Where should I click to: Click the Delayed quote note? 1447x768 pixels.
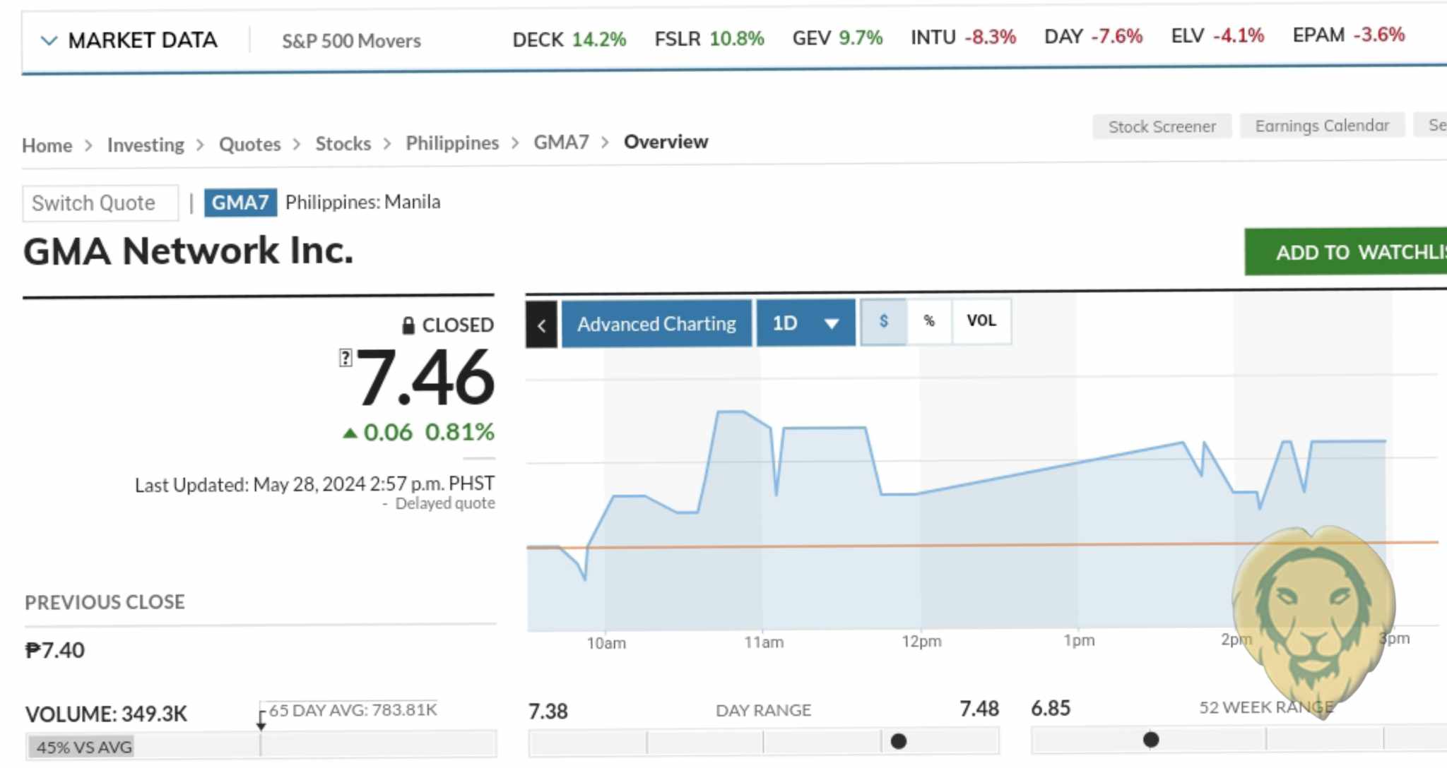click(x=444, y=503)
